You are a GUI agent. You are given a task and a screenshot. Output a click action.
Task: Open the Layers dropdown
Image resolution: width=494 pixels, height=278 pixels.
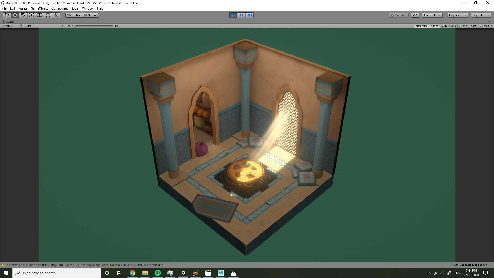457,15
